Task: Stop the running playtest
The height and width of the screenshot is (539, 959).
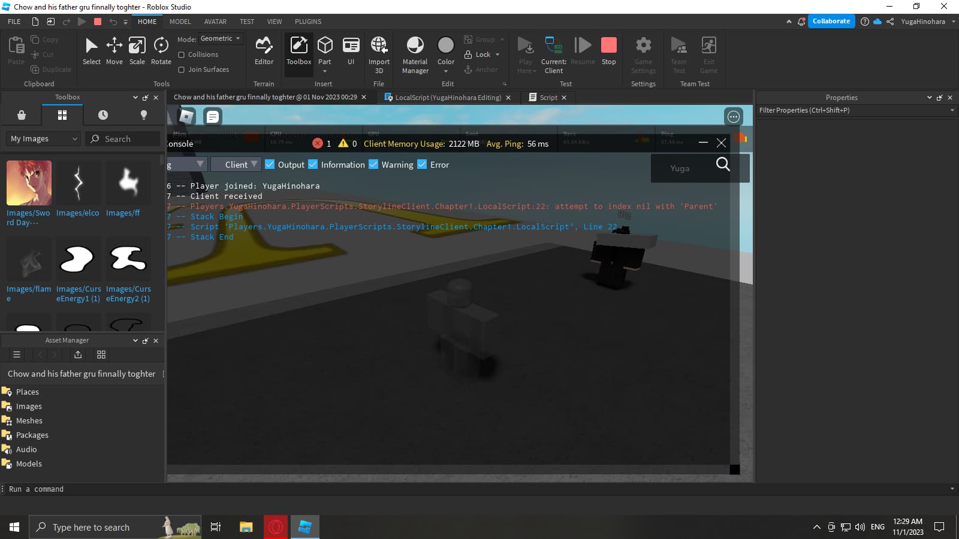Action: click(x=608, y=51)
